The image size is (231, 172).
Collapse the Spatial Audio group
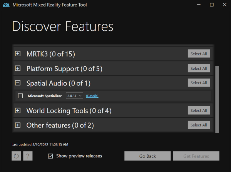(18, 83)
